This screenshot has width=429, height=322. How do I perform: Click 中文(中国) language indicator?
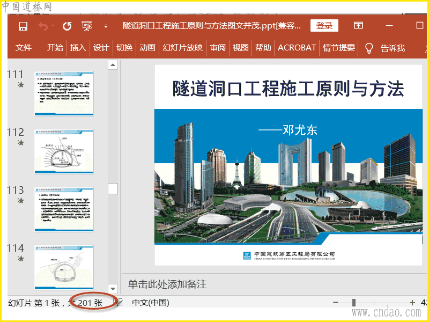151,303
